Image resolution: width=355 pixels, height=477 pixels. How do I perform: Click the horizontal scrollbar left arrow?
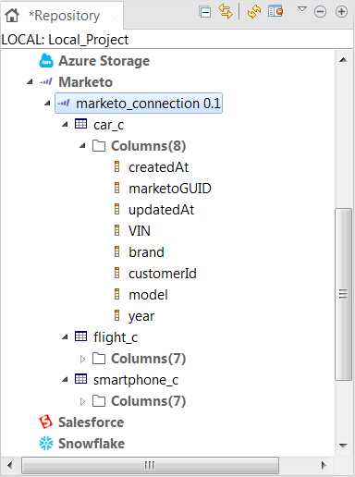pyautogui.click(x=10, y=465)
